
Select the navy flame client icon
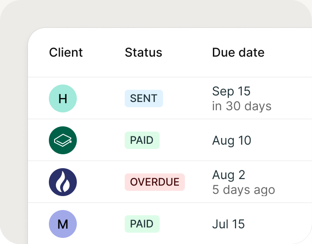click(x=63, y=182)
